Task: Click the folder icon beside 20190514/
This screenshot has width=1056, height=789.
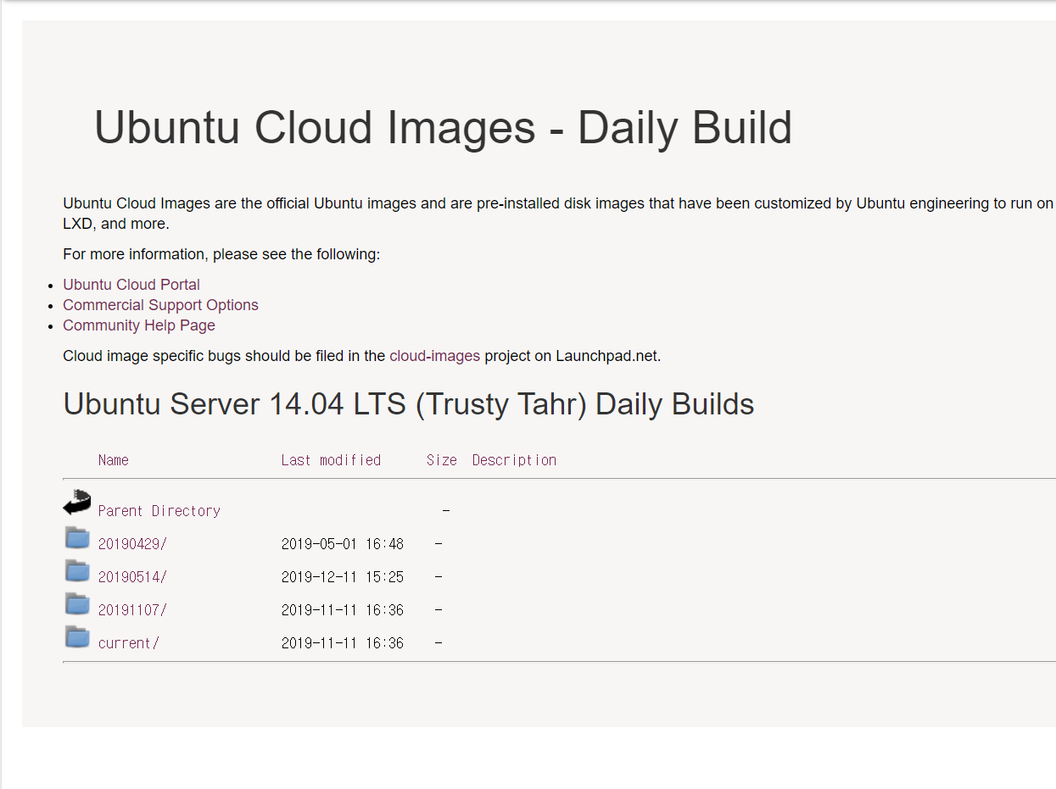Action: pos(77,570)
